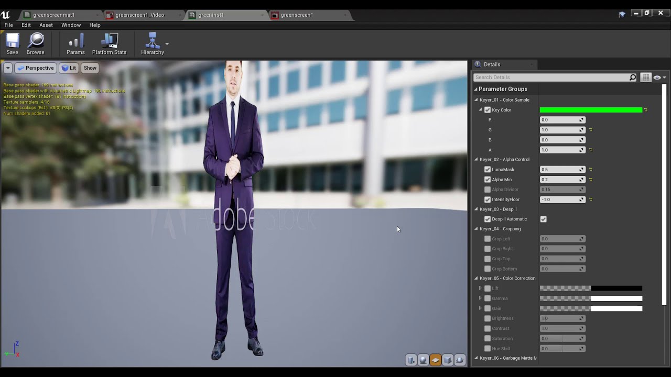Collapse Keyer_04 - Cropping group
Screen dimensions: 671x377
477,229
